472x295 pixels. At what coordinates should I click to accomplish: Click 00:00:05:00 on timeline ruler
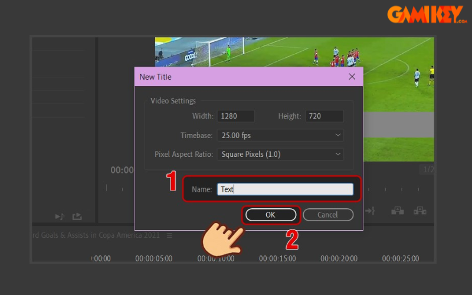click(153, 258)
